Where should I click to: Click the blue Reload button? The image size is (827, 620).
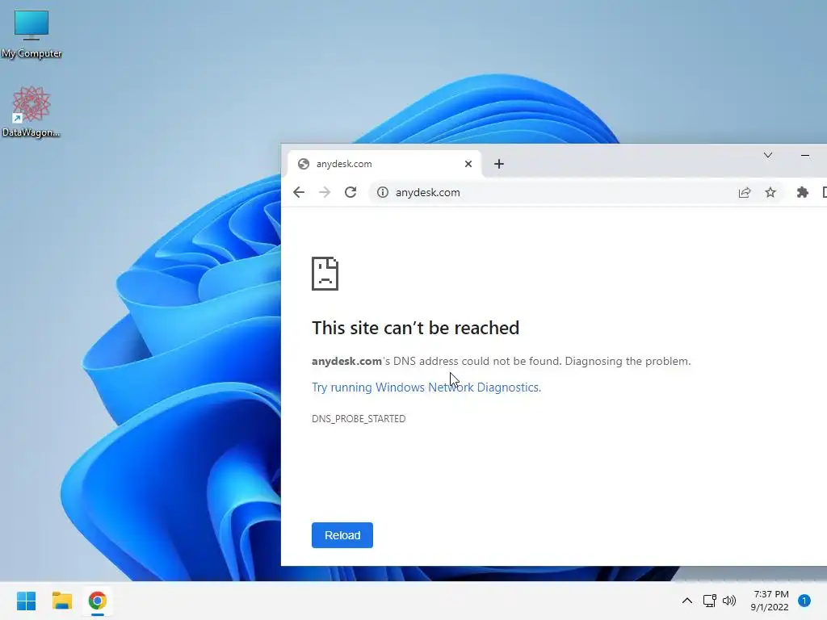(342, 535)
